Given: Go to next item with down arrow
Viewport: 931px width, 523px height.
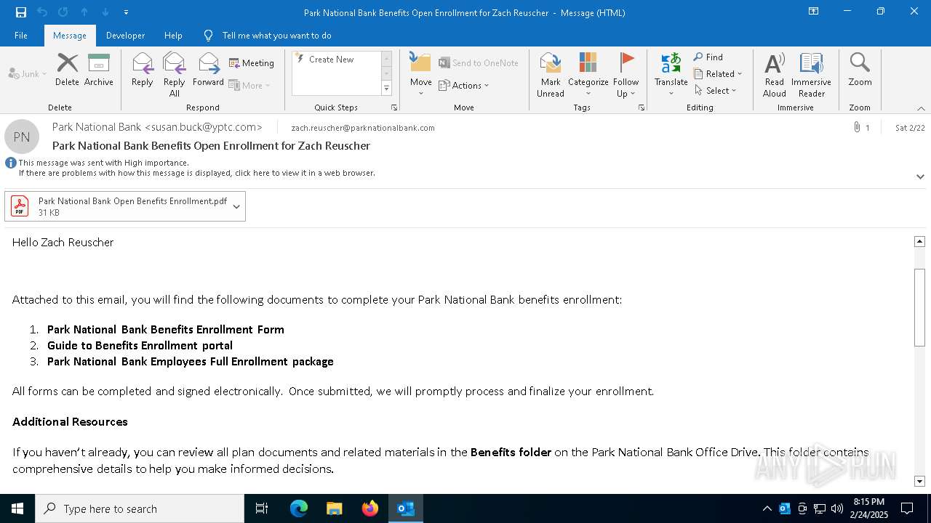Looking at the screenshot, I should [105, 12].
